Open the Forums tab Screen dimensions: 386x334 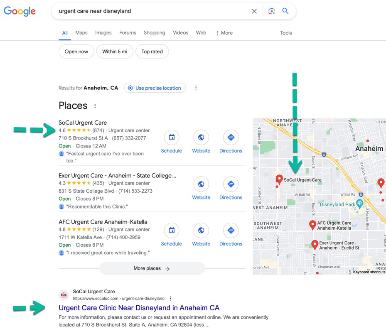click(x=128, y=33)
